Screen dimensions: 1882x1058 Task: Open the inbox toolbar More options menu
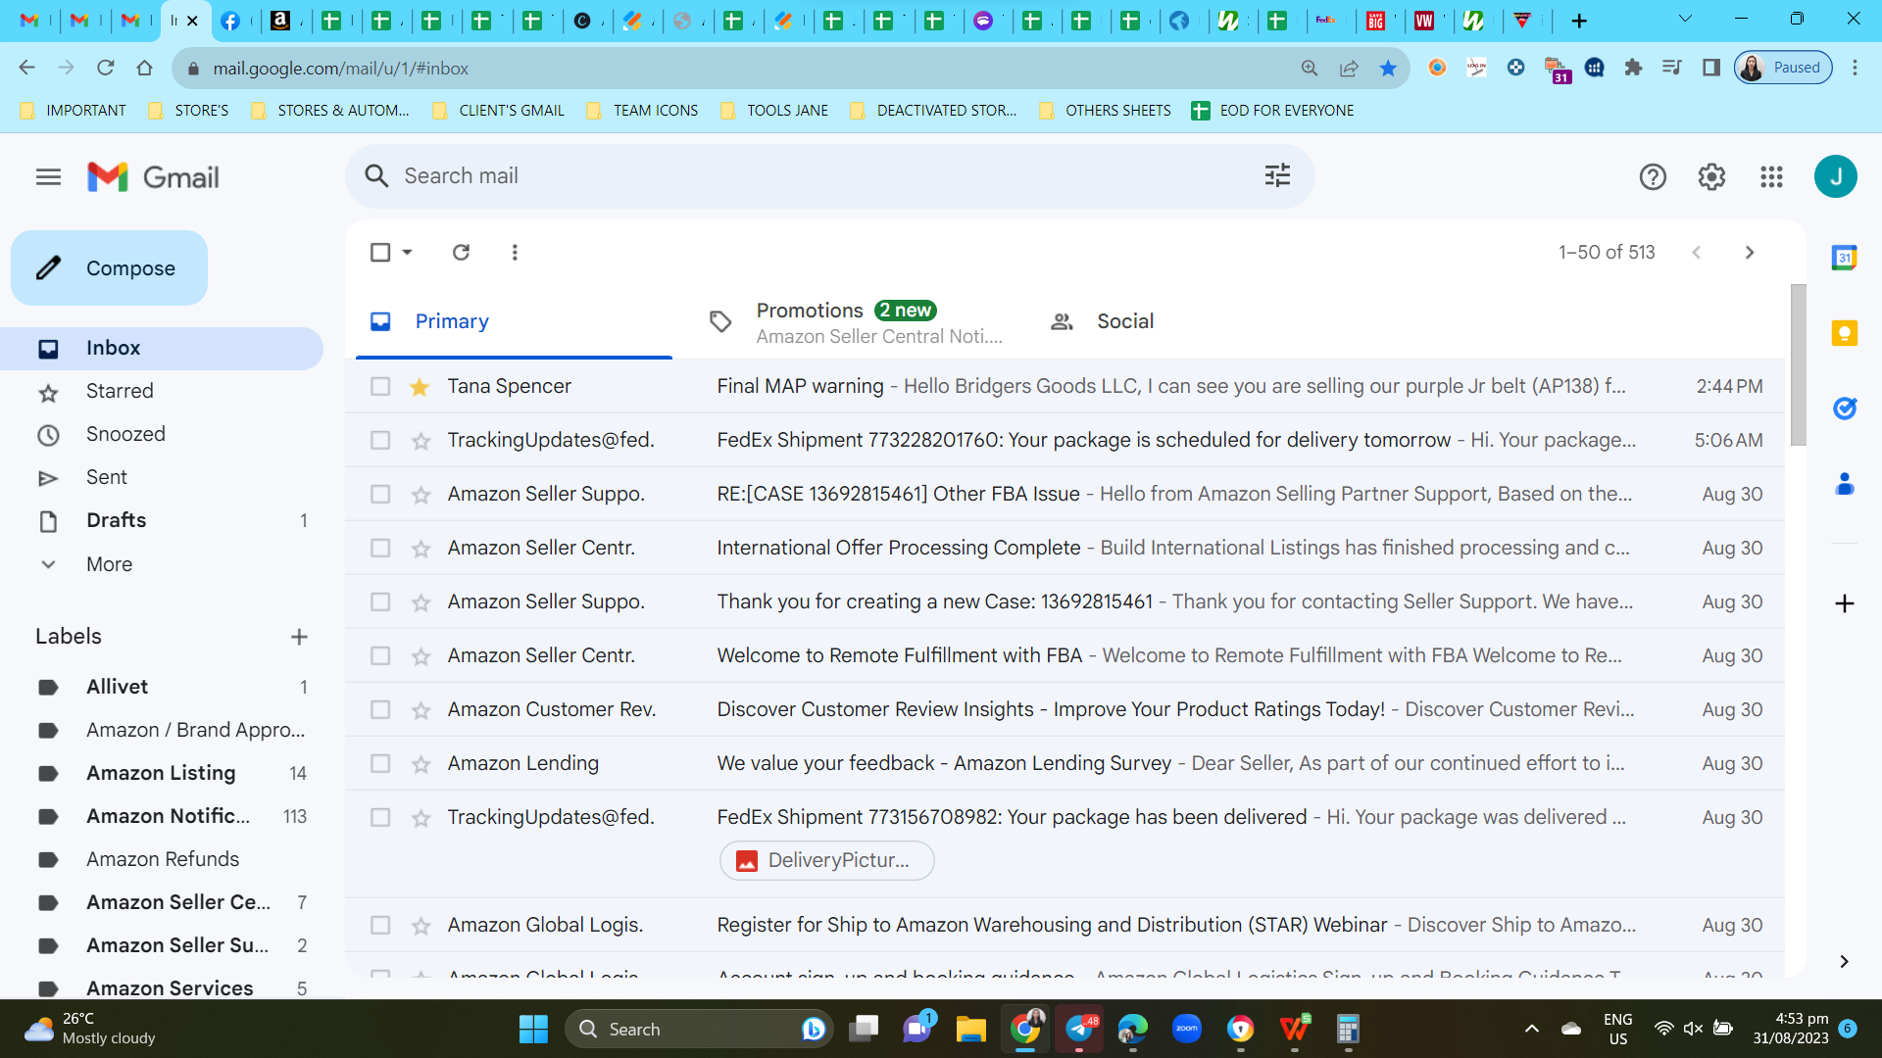point(515,253)
